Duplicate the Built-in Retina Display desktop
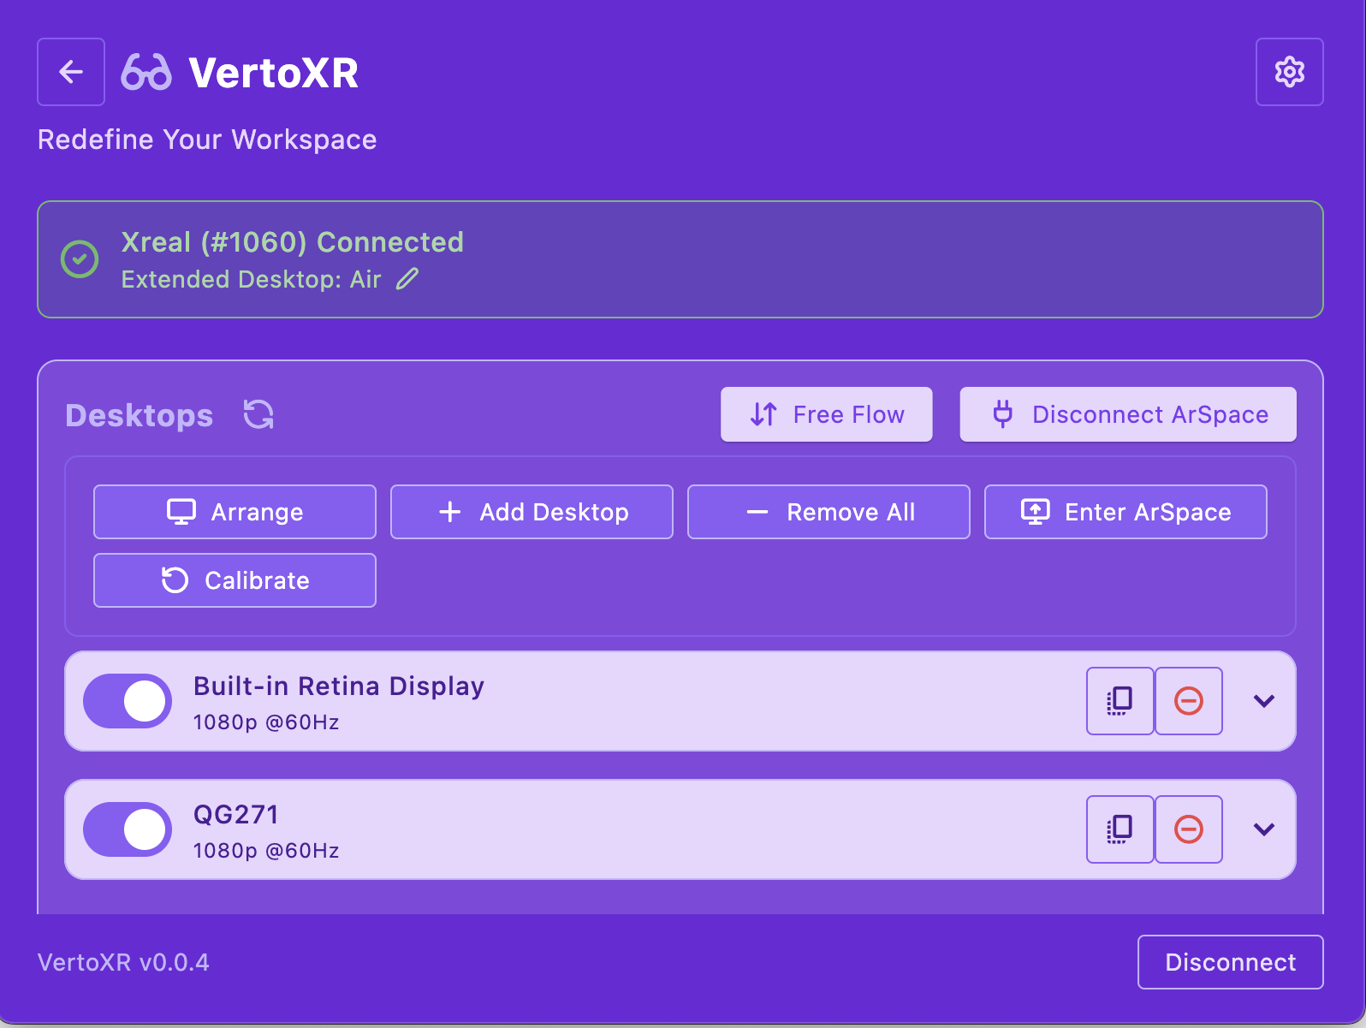The height and width of the screenshot is (1028, 1366). [1120, 701]
